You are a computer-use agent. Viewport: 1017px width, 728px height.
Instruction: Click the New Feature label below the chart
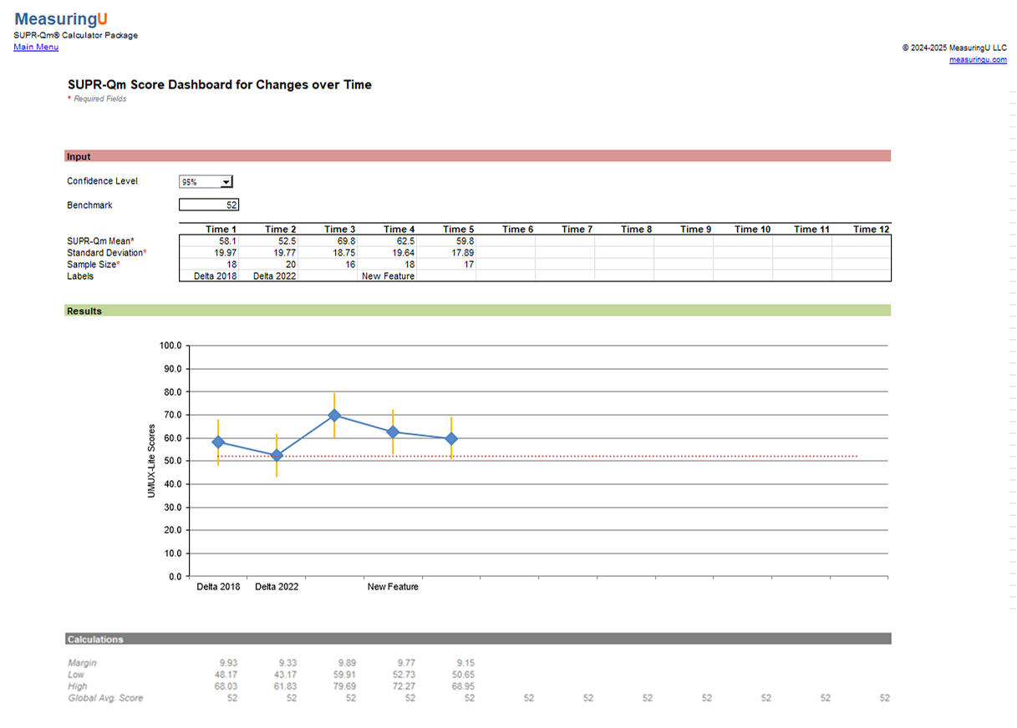pos(392,586)
